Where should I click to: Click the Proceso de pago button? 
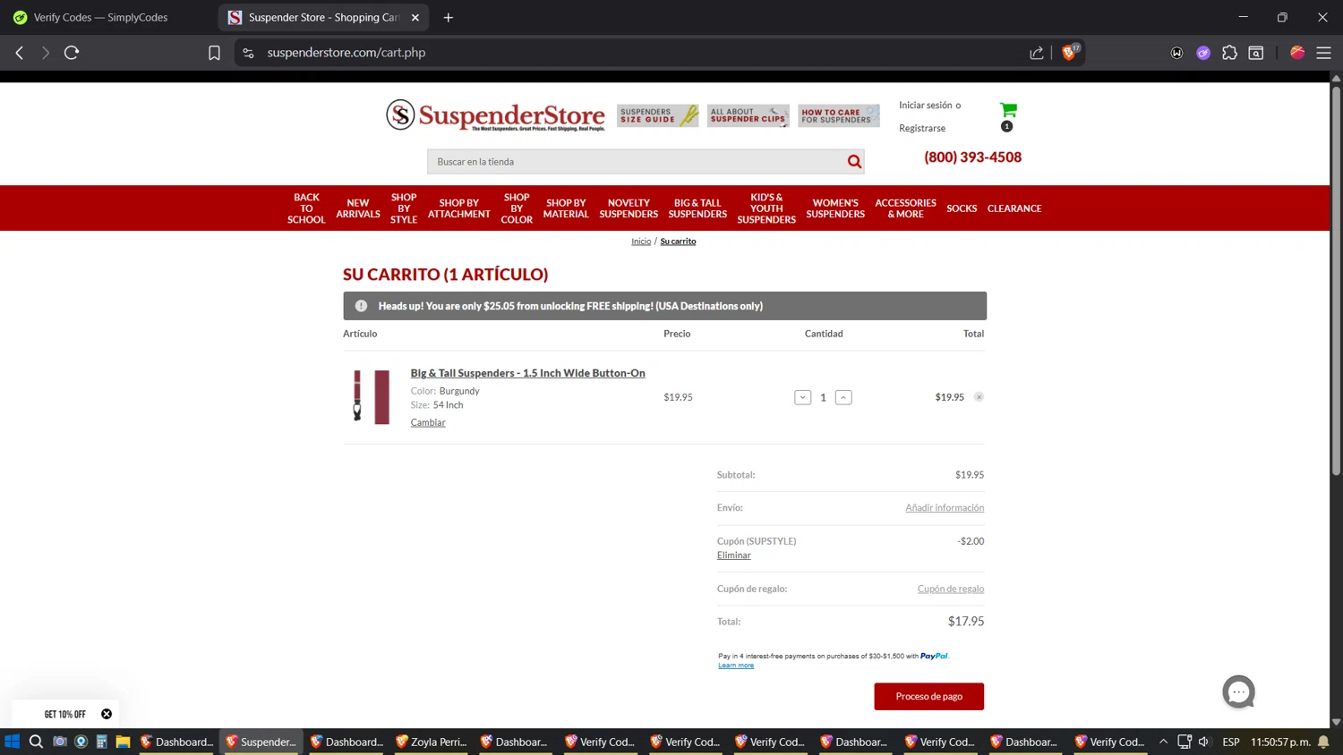[928, 696]
